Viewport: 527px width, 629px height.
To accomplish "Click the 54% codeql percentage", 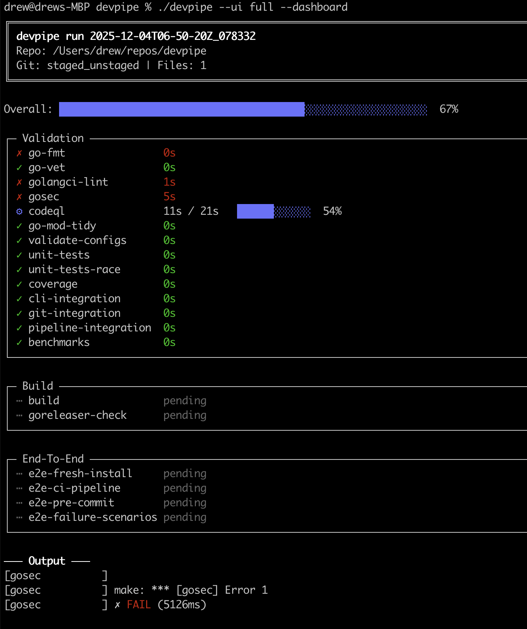I will tap(332, 211).
